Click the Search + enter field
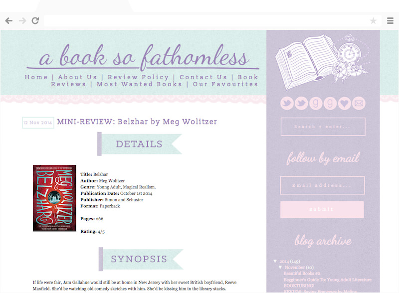The image size is (399, 293). click(323, 127)
